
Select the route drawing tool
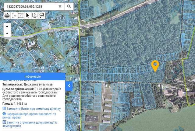click(x=42, y=15)
